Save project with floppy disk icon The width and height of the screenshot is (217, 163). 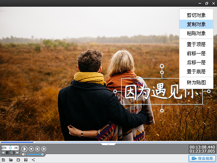[x=18, y=160]
